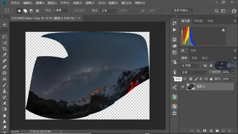Expand the opacity 不透明度 slider arrow
This screenshot has width=238, height=134.
tap(233, 72)
